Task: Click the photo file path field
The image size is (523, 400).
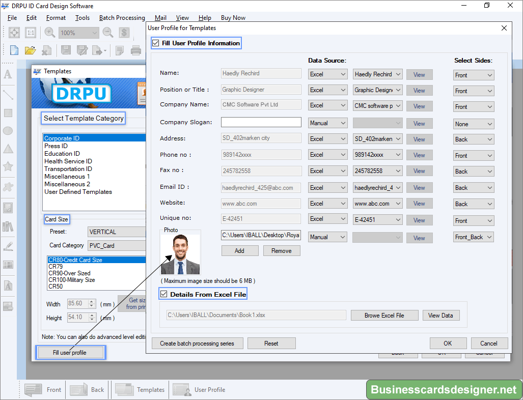Action: [261, 235]
